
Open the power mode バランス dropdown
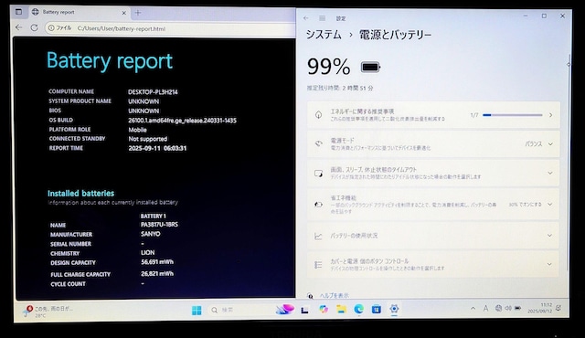[x=538, y=143]
